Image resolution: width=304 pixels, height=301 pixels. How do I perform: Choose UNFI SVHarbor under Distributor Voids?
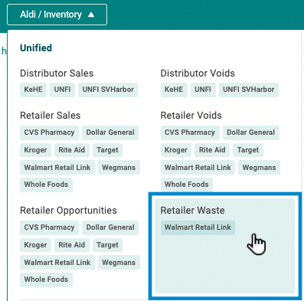(249, 90)
